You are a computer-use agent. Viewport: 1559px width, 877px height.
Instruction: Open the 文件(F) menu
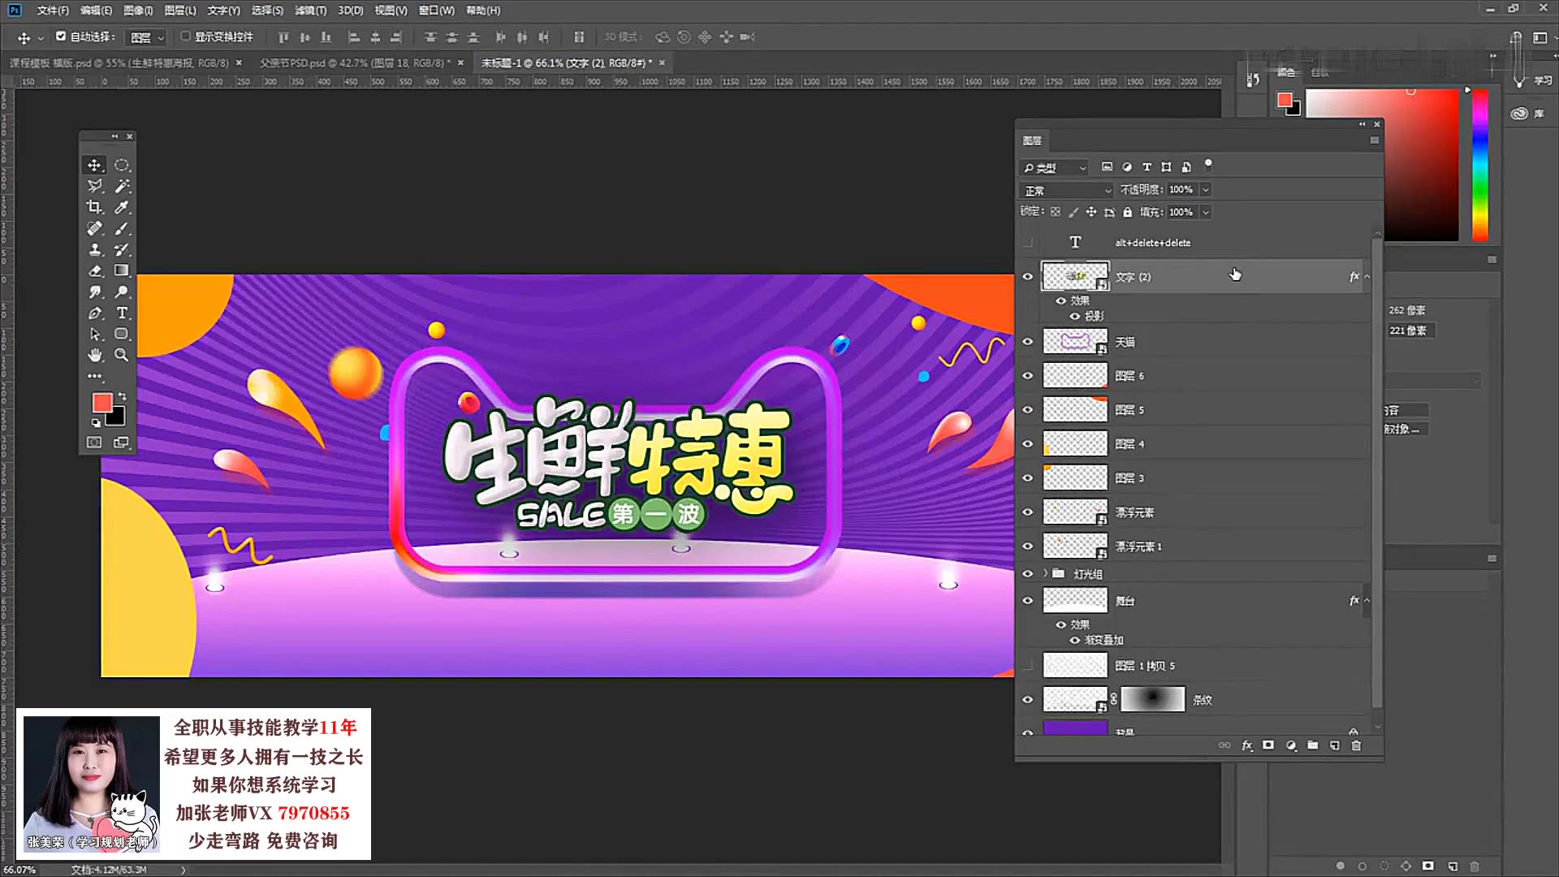pyautogui.click(x=53, y=11)
